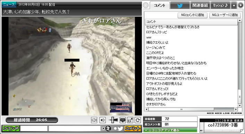Expand the ニコニコアプリで遊ぶ bar
The width and height of the screenshot is (245, 134).
[x=170, y=130]
